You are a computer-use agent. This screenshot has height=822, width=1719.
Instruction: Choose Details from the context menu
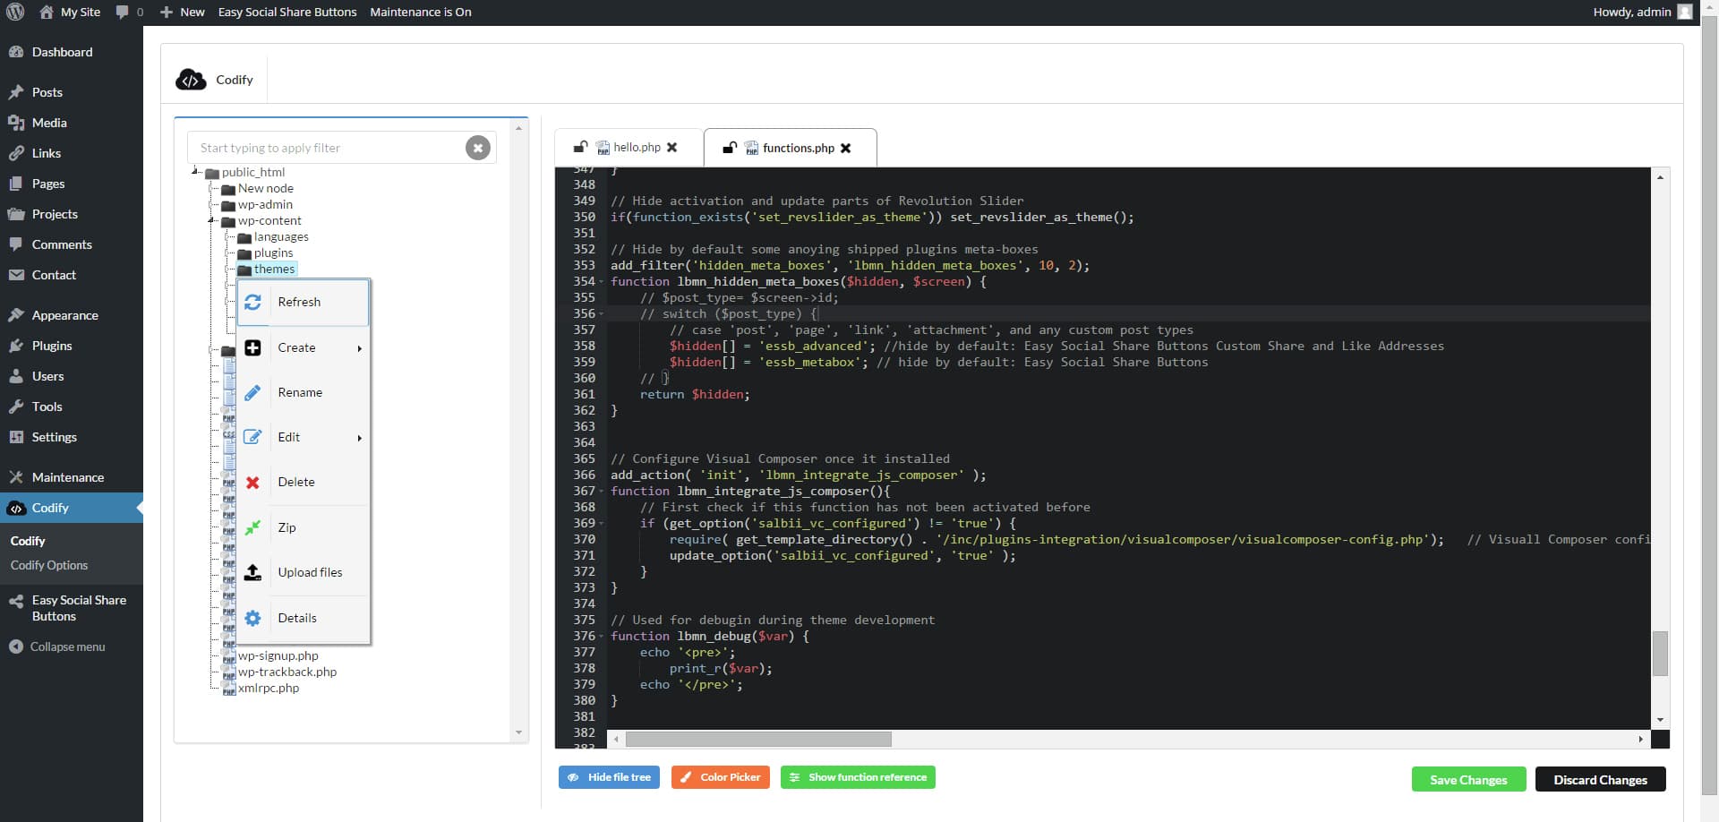coord(304,618)
